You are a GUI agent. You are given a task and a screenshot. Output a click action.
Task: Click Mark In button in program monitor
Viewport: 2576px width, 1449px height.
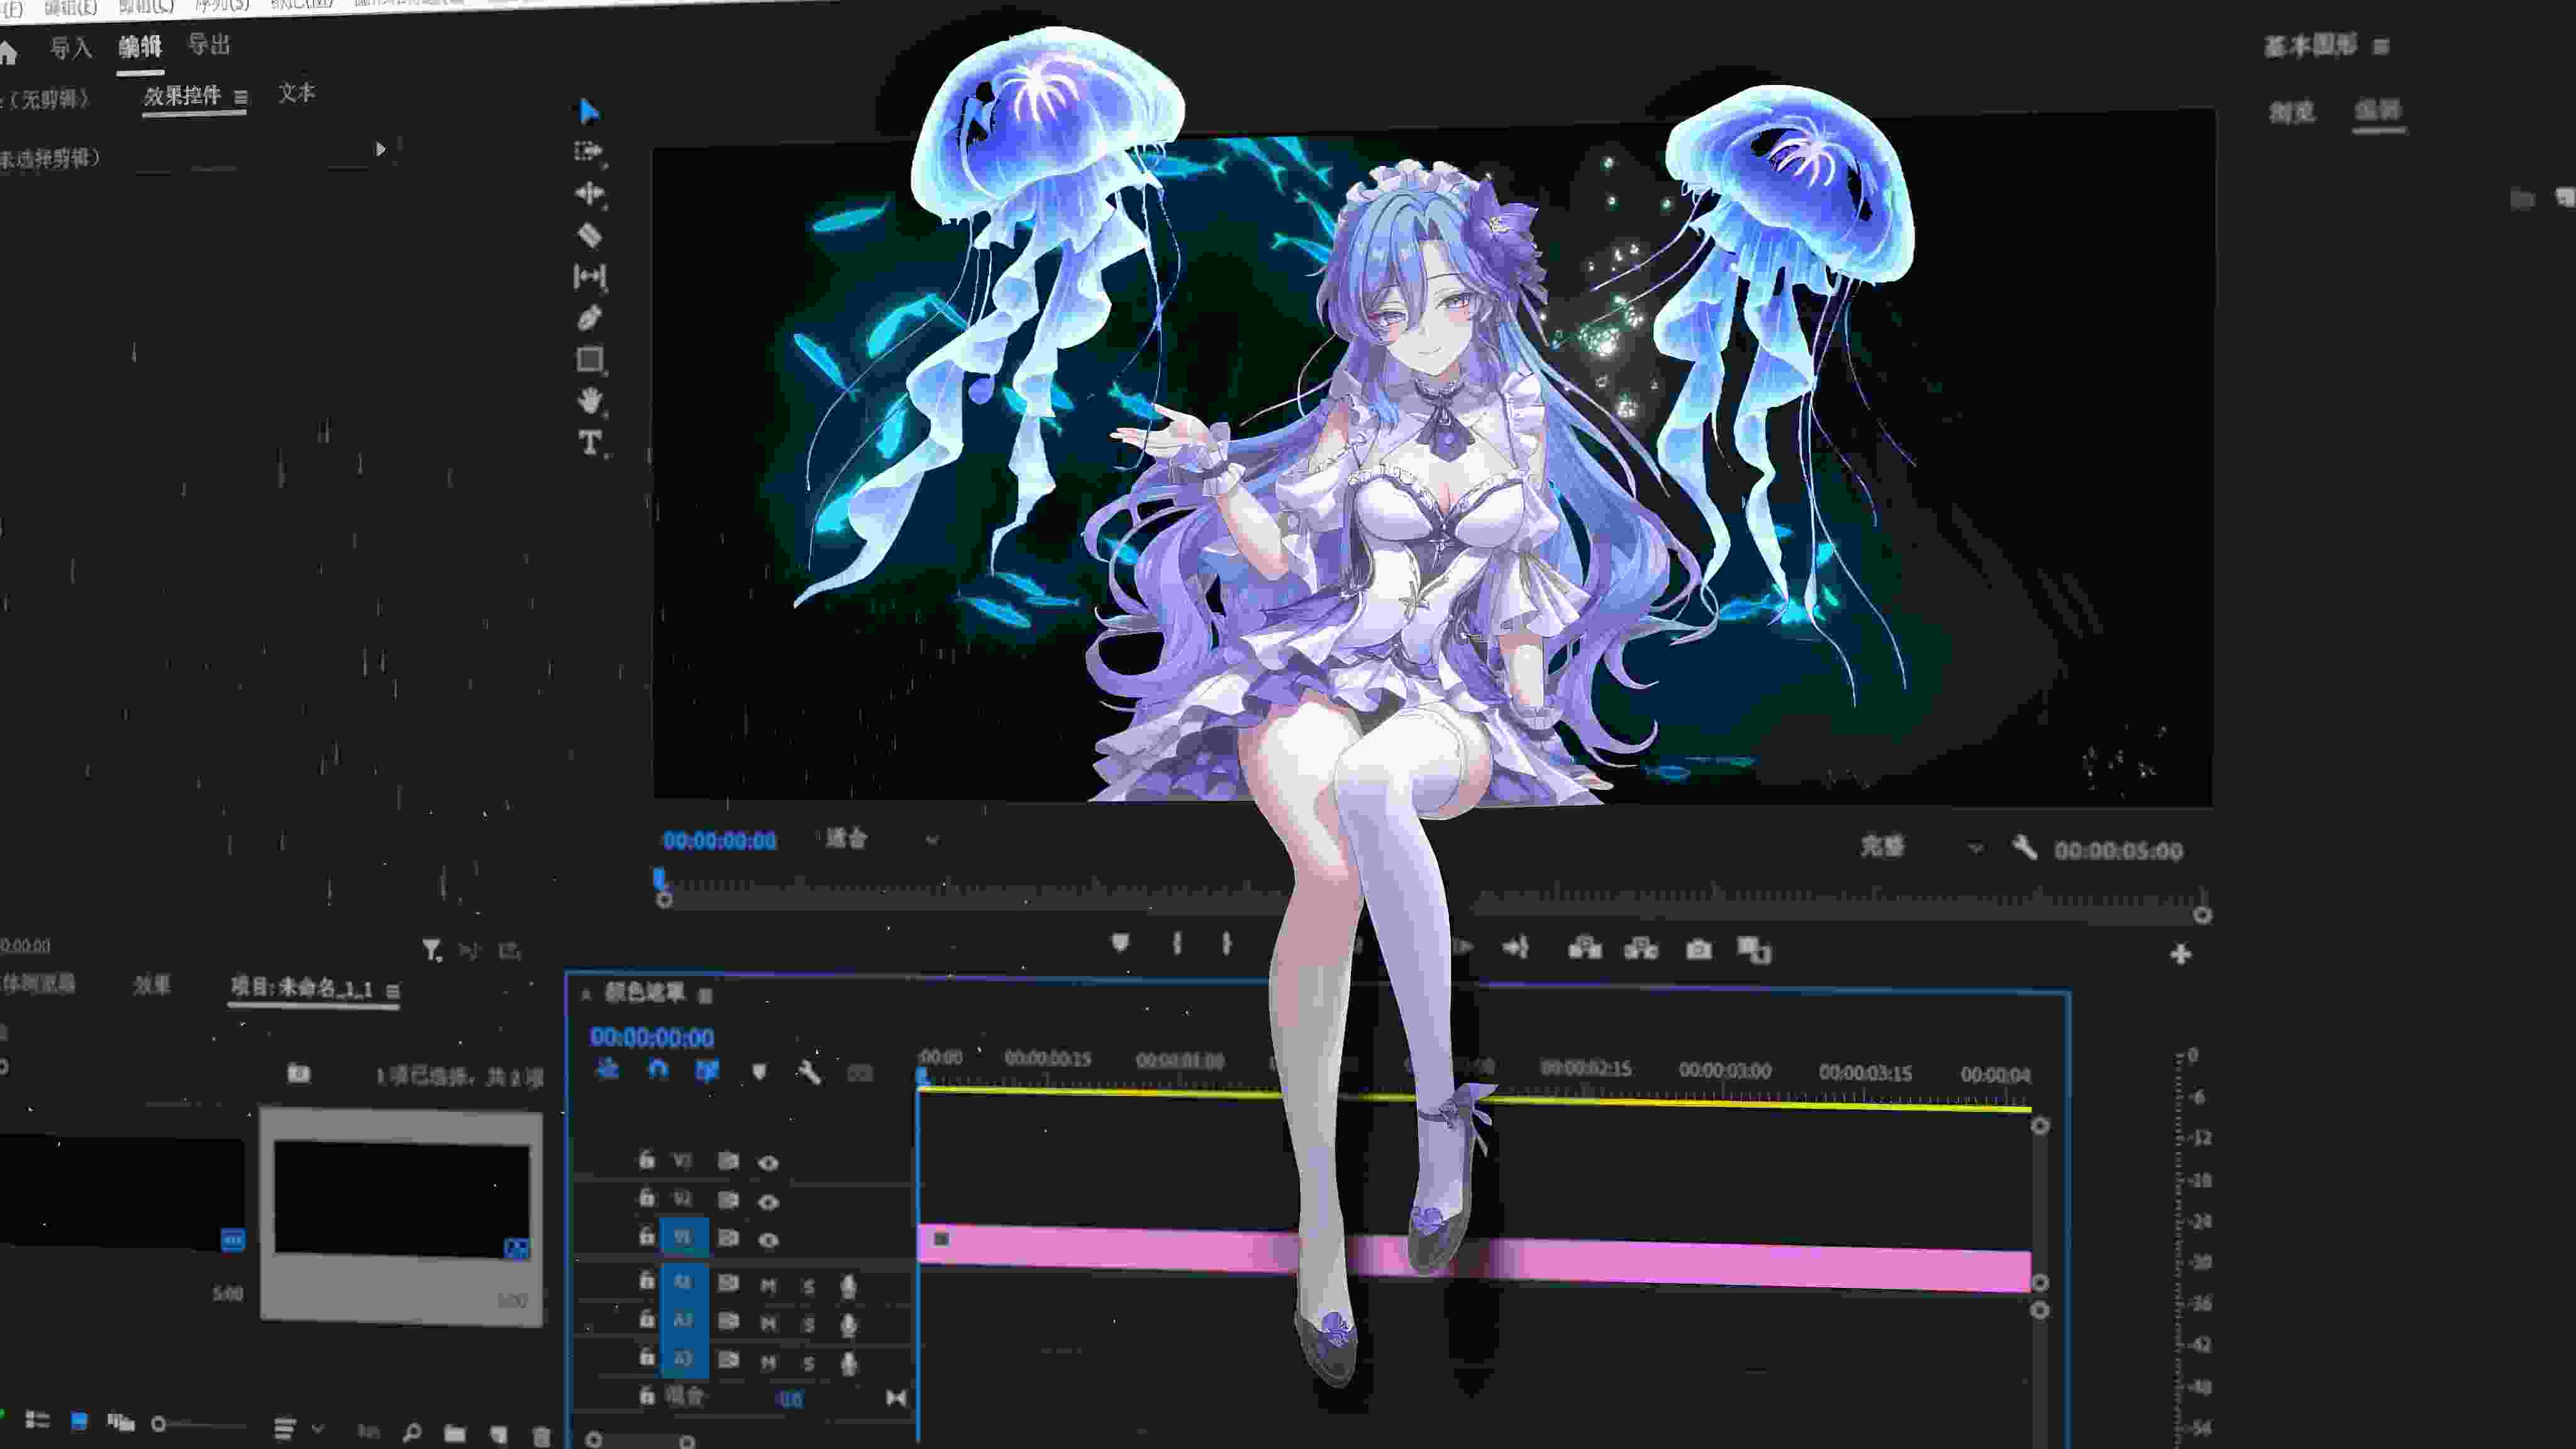[1177, 943]
